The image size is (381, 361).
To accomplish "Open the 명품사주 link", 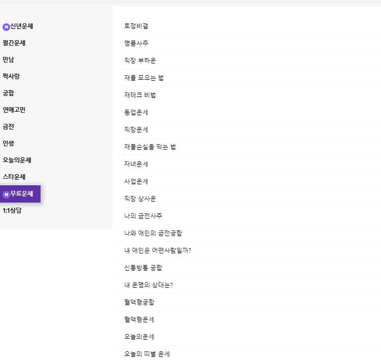I will 136,43.
